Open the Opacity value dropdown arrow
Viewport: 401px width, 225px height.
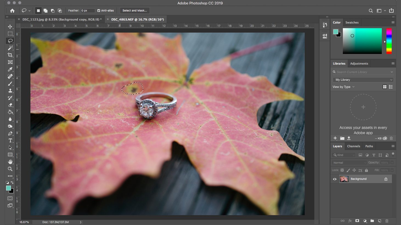(392, 163)
